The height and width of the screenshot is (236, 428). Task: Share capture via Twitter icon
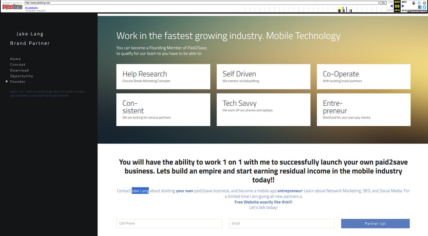(x=424, y=7)
